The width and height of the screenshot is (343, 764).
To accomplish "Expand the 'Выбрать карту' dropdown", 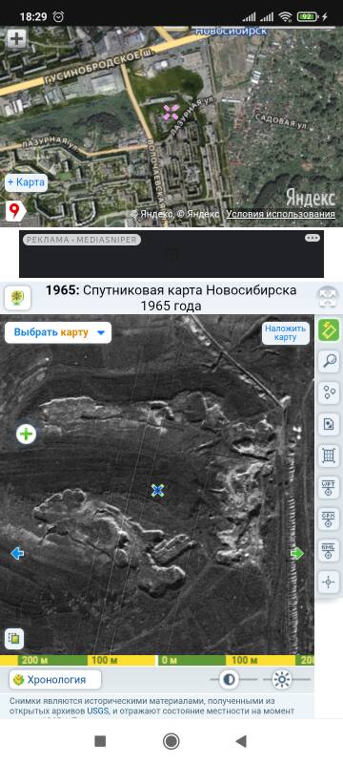I will pos(58,332).
